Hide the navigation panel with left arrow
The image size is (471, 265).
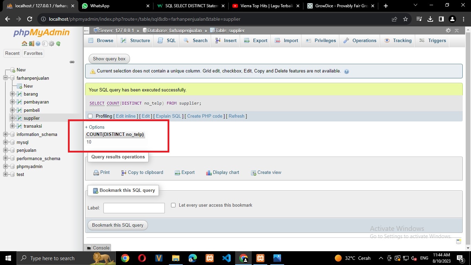87,30
